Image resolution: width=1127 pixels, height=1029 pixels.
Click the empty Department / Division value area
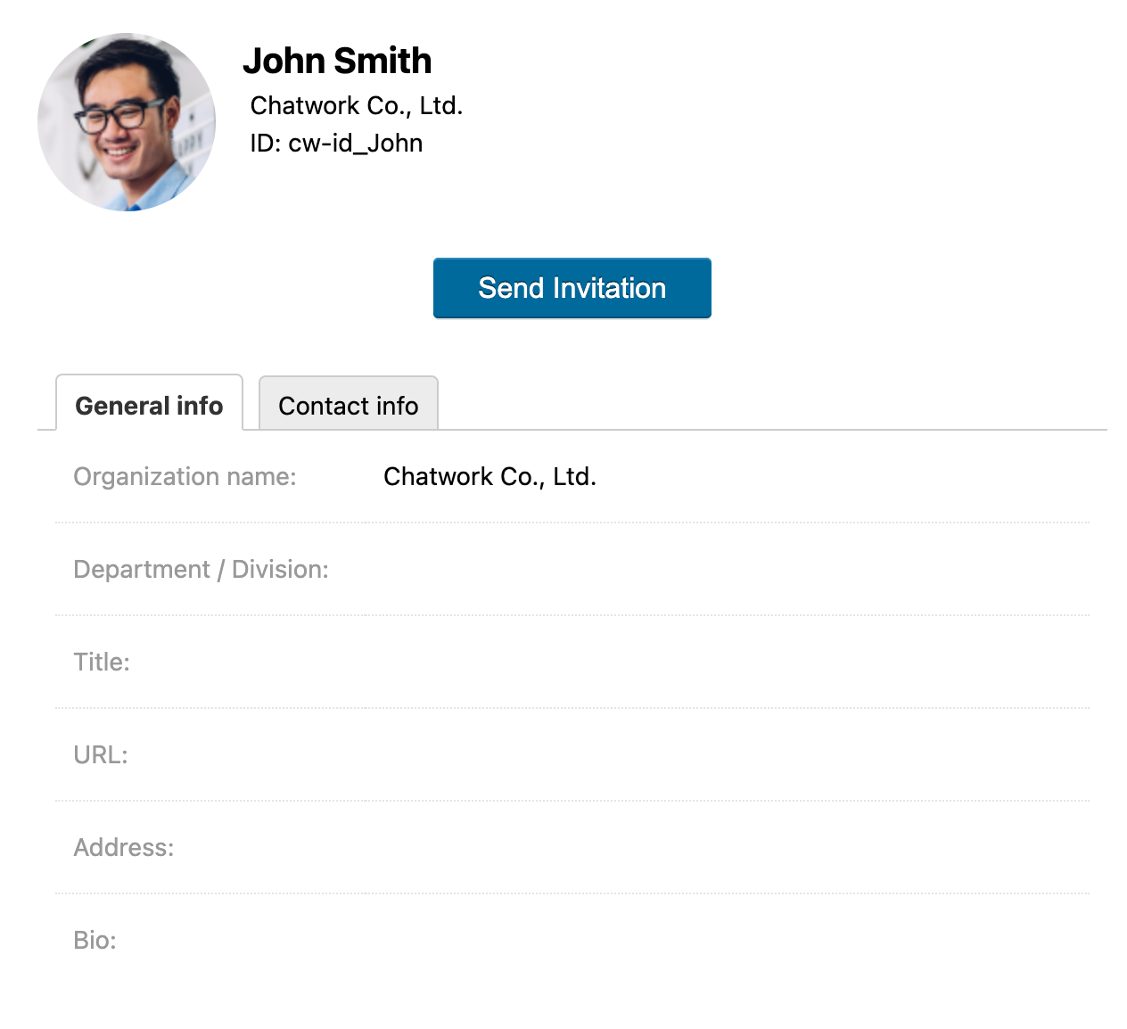[728, 569]
